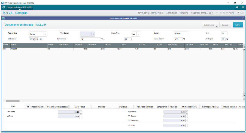Expand the Form. Prop. dropdown

tap(138, 34)
